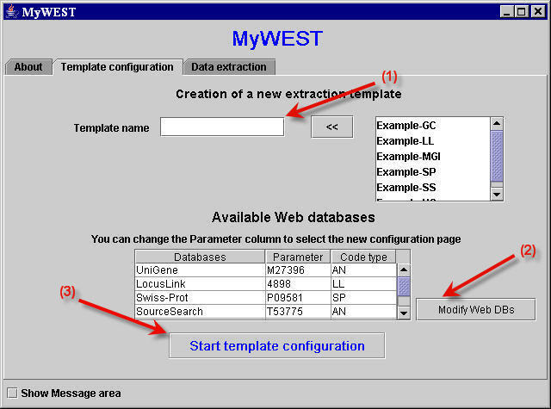Maximize the MyWEST window
This screenshot has height=409, width=551.
pos(522,11)
